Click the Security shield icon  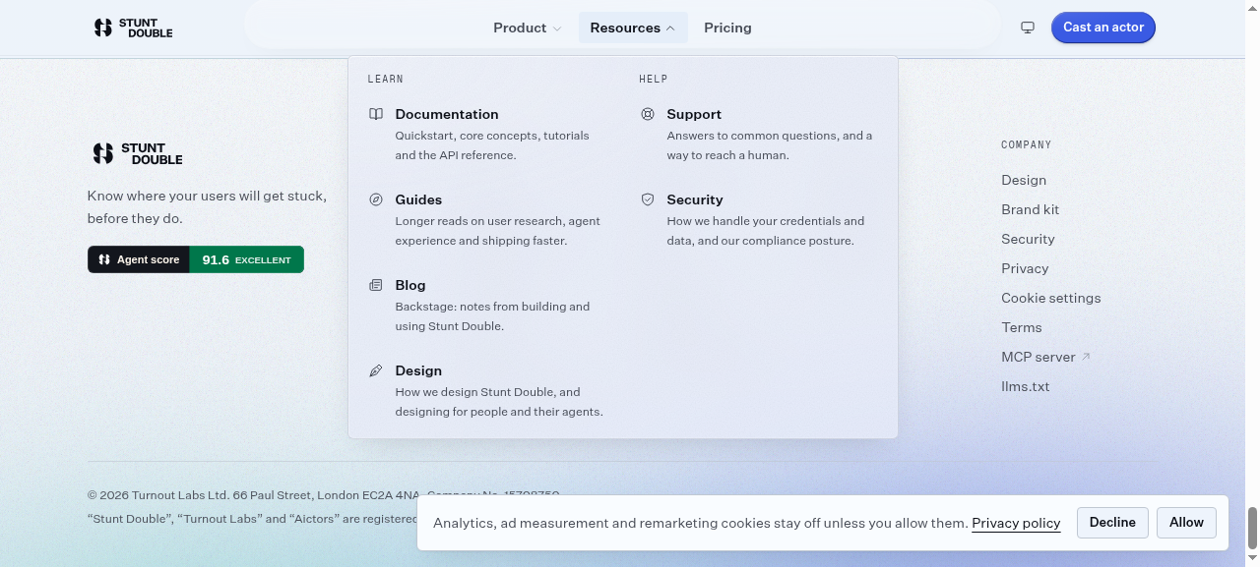pyautogui.click(x=648, y=199)
